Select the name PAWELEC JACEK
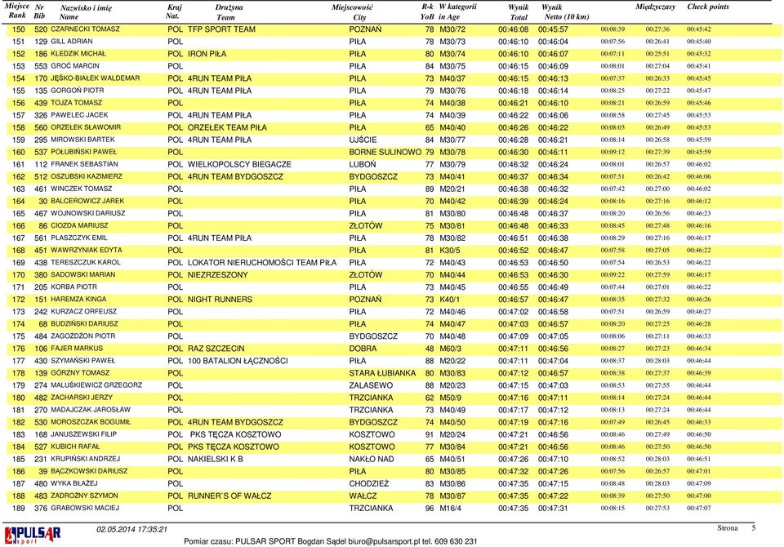The width and height of the screenshot is (784, 547). [x=79, y=115]
